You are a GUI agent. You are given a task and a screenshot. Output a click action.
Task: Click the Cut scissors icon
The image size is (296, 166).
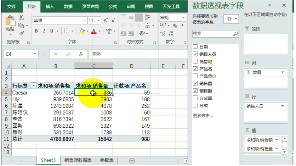21,18
